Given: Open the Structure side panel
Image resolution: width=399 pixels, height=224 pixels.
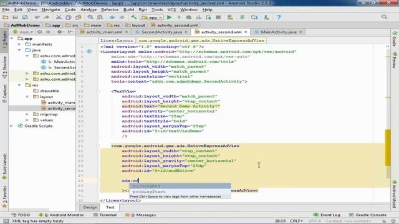Looking at the screenshot, I should [4, 67].
